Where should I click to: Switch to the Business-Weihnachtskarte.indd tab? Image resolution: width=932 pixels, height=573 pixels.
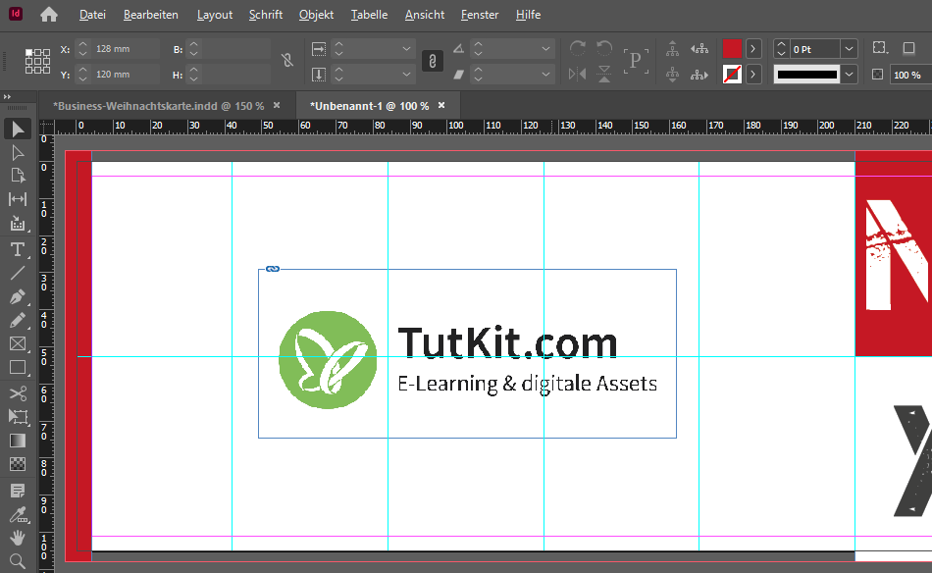158,106
